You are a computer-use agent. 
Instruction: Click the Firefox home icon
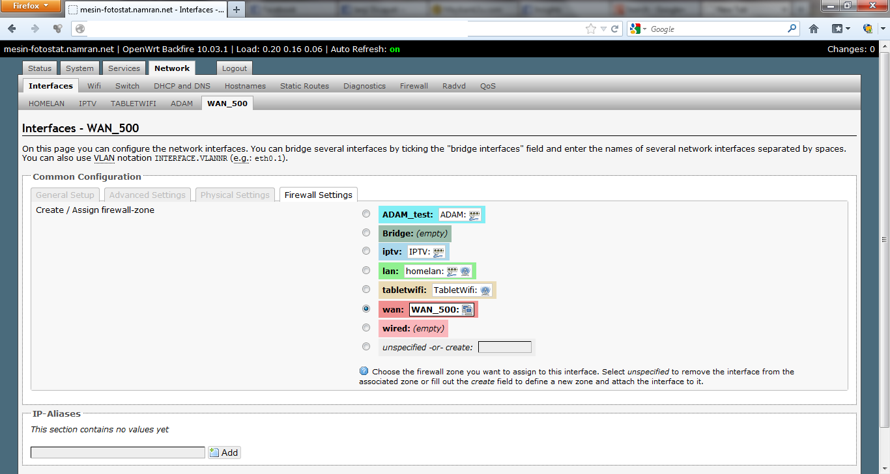coord(814,29)
